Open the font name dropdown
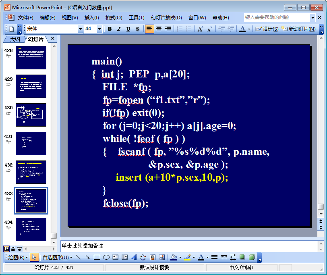The height and width of the screenshot is (275, 327). (x=80, y=29)
